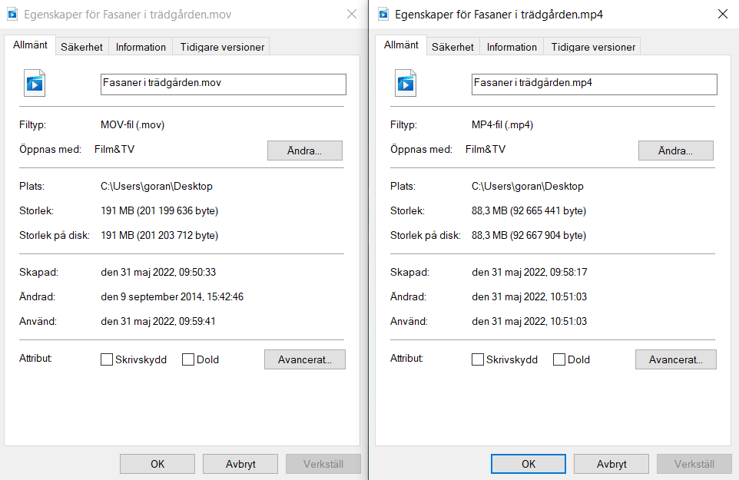Switch to Information tab in the .mp4 dialog
The width and height of the screenshot is (739, 480).
click(x=512, y=47)
